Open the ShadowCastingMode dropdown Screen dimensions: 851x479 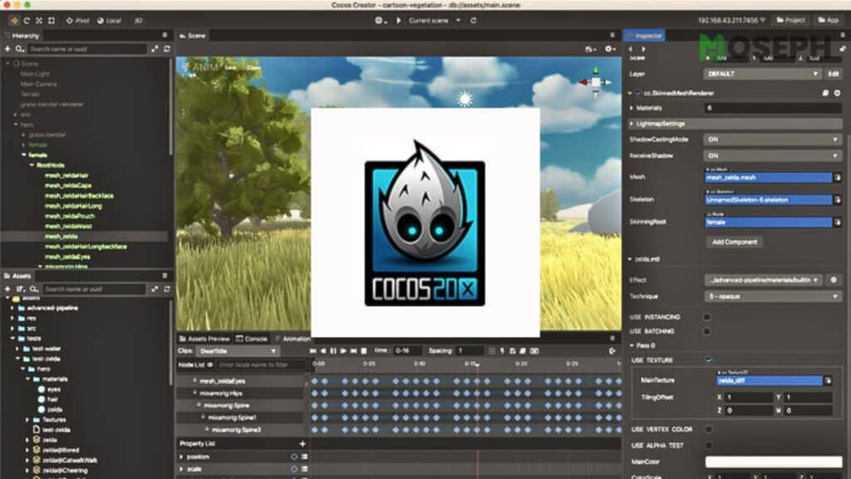click(772, 140)
